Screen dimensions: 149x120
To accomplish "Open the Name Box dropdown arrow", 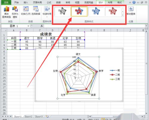I will (x=28, y=26).
